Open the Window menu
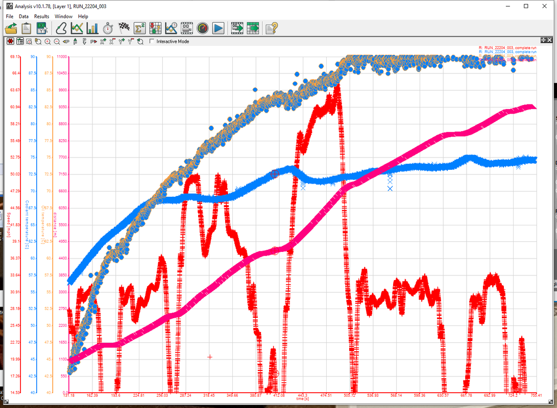Screen dimensions: 557x408 click(64, 16)
